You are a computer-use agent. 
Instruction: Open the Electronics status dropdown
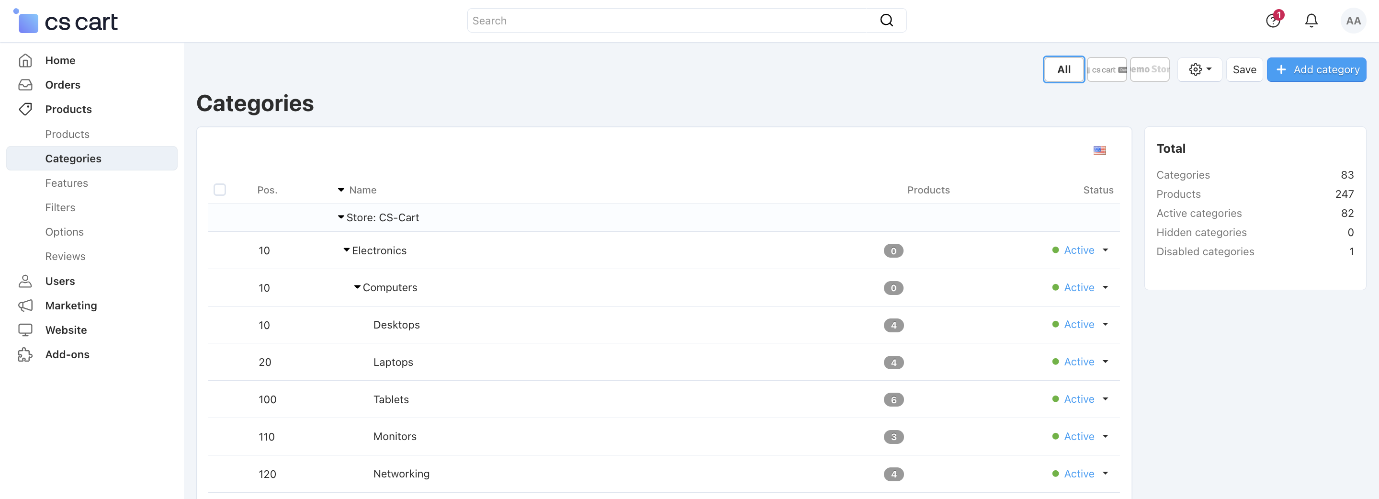[1106, 250]
